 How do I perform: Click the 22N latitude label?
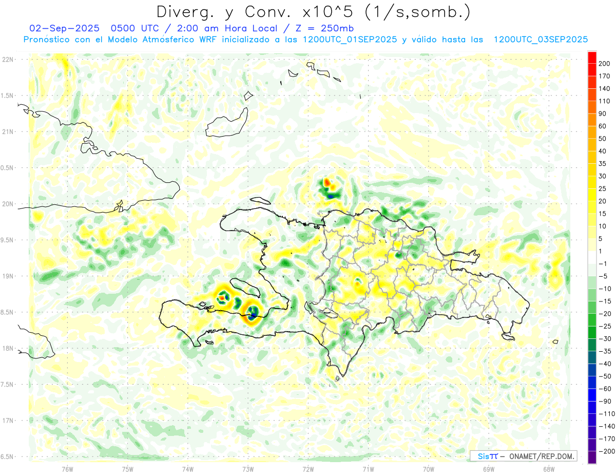(8, 60)
